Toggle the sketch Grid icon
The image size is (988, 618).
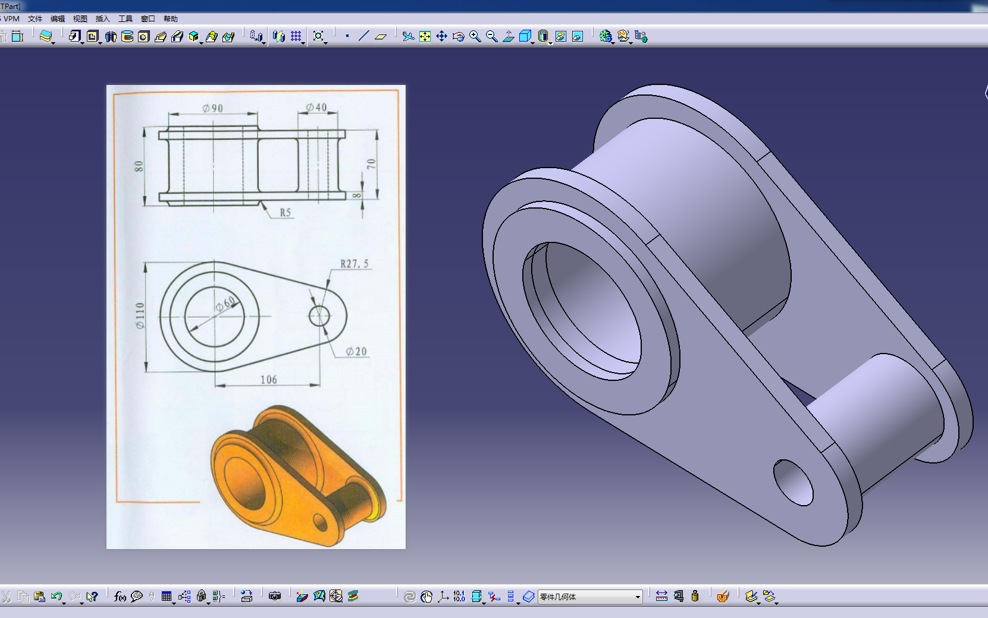(x=296, y=36)
